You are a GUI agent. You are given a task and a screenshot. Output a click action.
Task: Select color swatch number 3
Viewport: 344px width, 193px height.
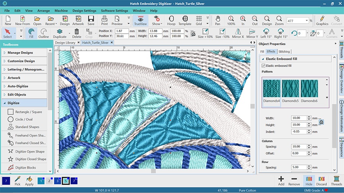[x=57, y=180]
